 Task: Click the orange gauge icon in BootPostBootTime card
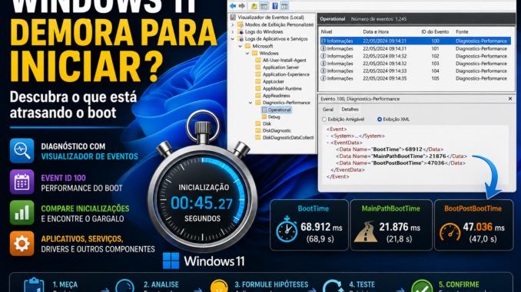pos(450,232)
